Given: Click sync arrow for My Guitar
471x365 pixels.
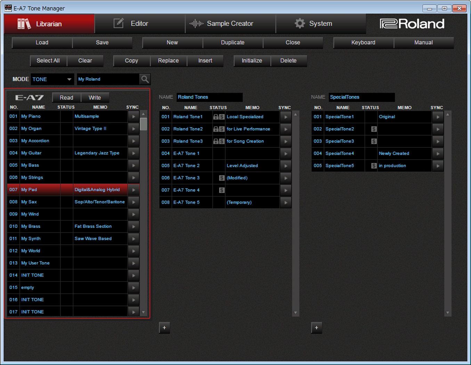Looking at the screenshot, I should (x=134, y=153).
